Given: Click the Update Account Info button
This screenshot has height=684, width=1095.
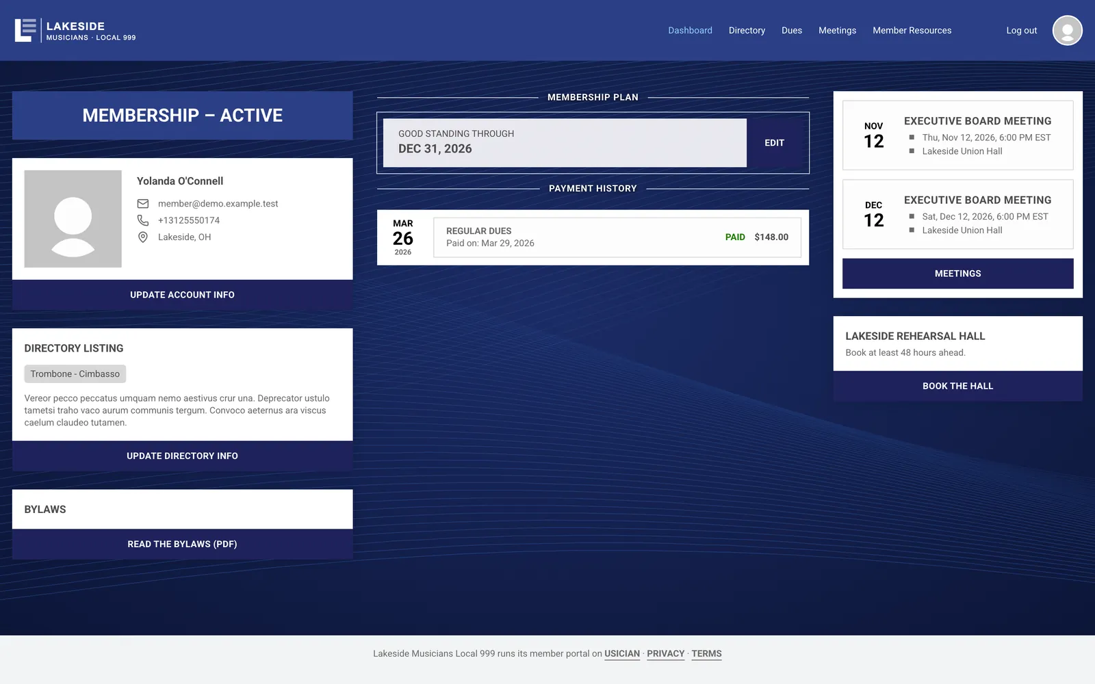Looking at the screenshot, I should click(183, 295).
